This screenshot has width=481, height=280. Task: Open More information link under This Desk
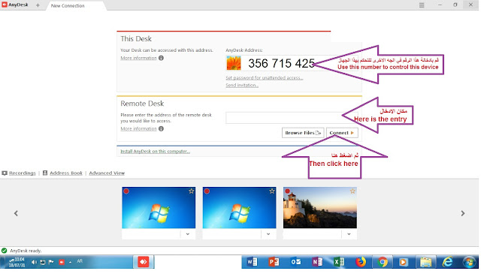point(138,58)
